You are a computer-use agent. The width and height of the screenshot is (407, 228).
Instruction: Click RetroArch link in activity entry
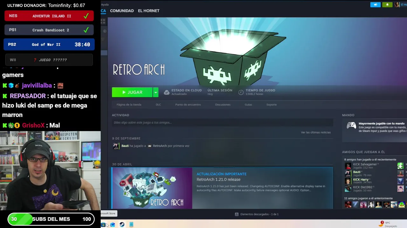tap(160, 146)
